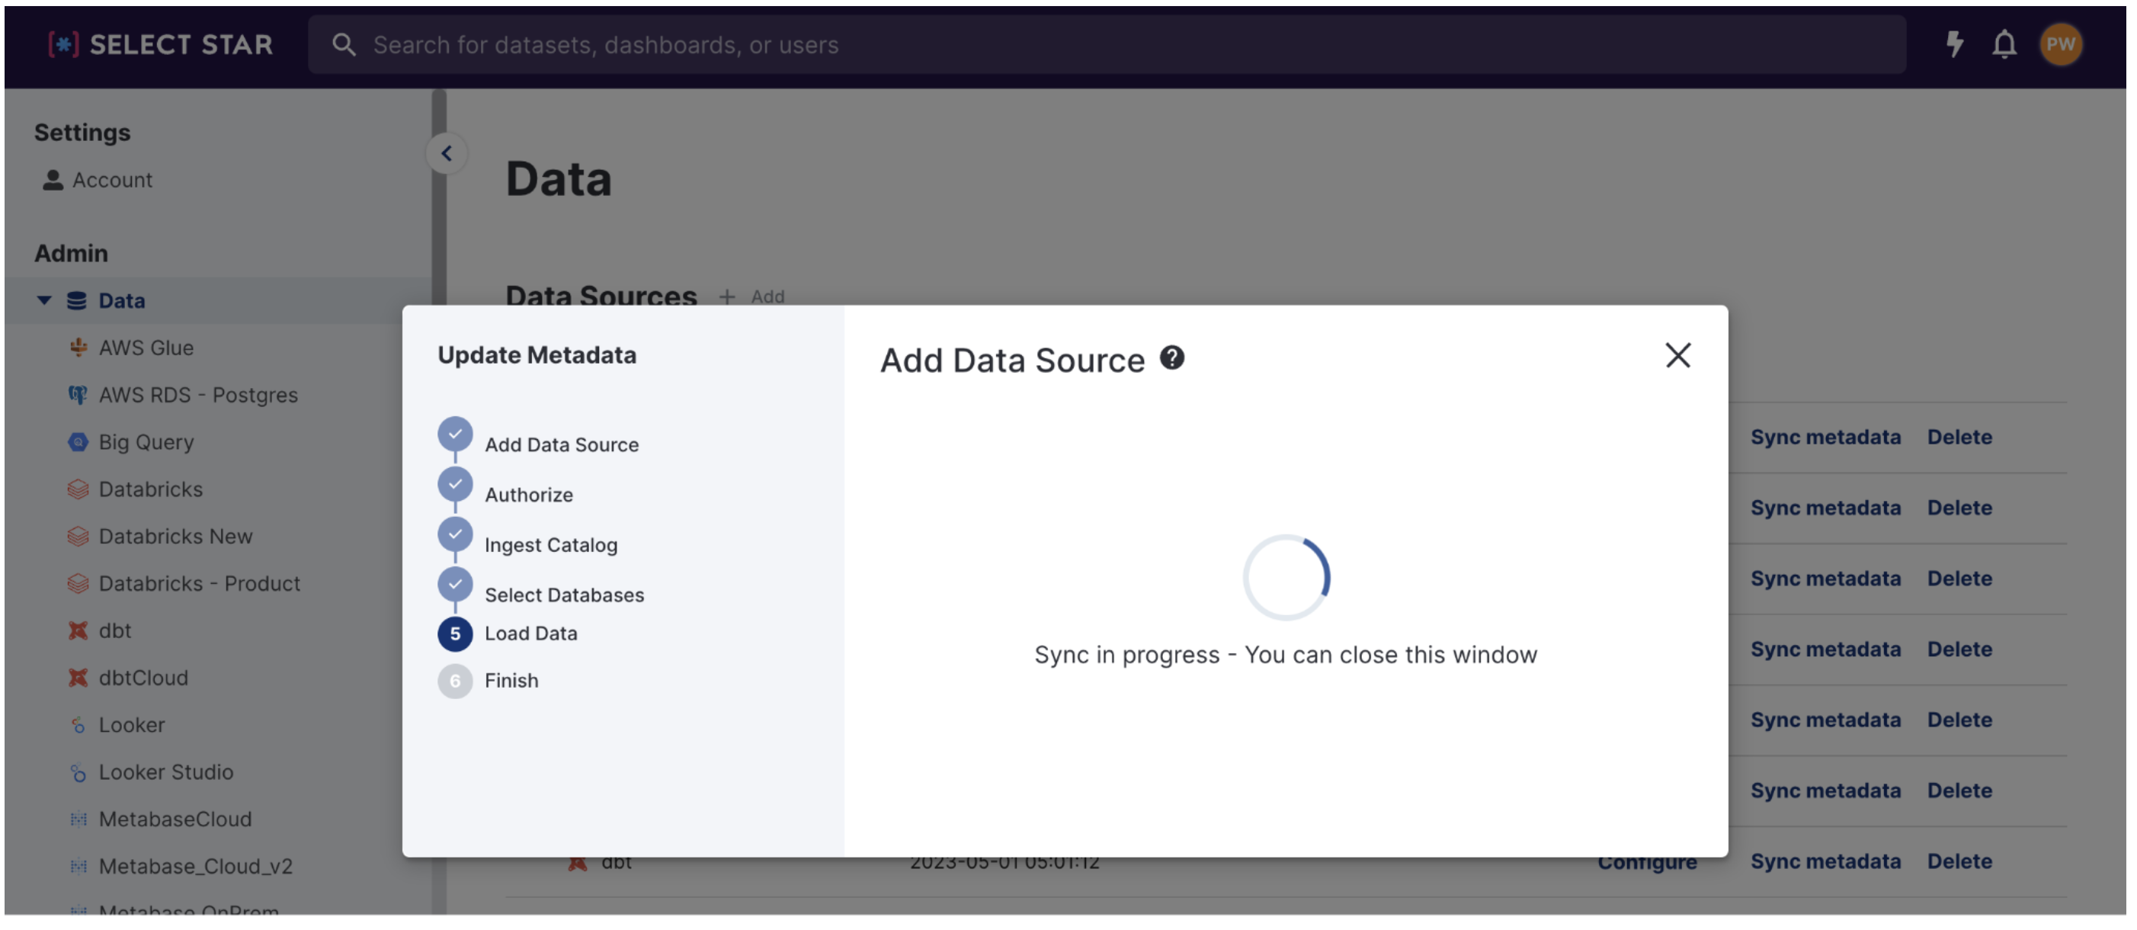This screenshot has width=2137, height=930.
Task: Collapse the sidebar with chevron button
Action: point(447,153)
